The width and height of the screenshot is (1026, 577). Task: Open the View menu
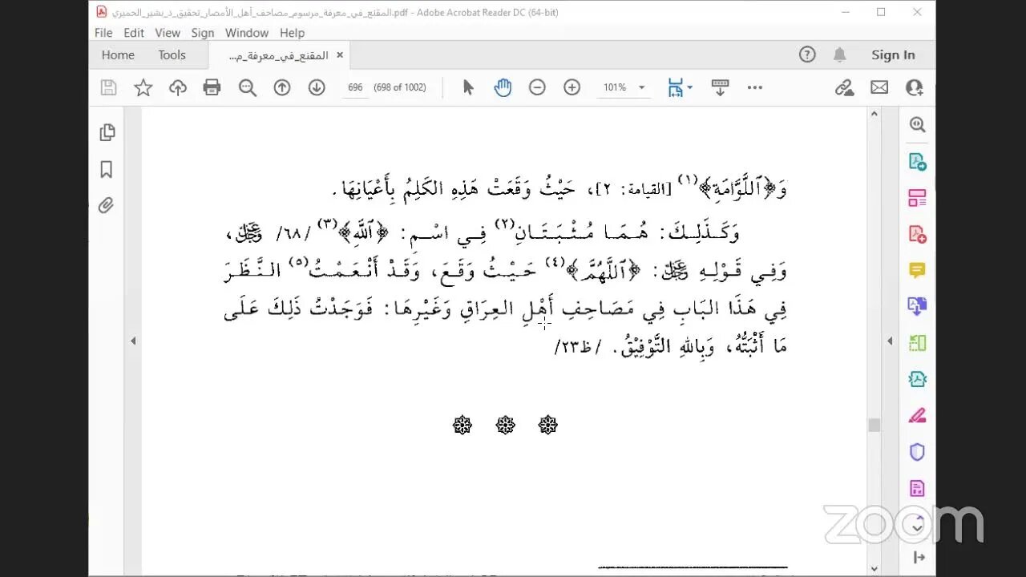tap(168, 33)
